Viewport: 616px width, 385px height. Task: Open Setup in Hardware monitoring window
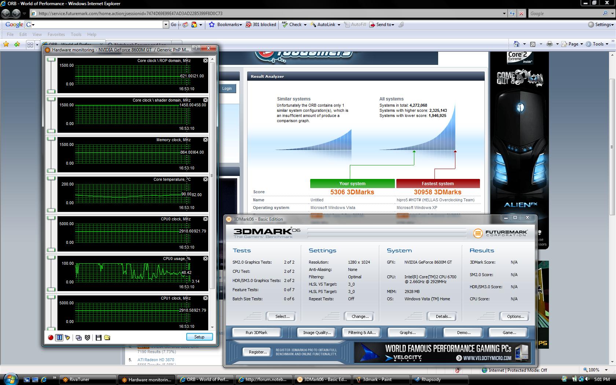click(199, 337)
